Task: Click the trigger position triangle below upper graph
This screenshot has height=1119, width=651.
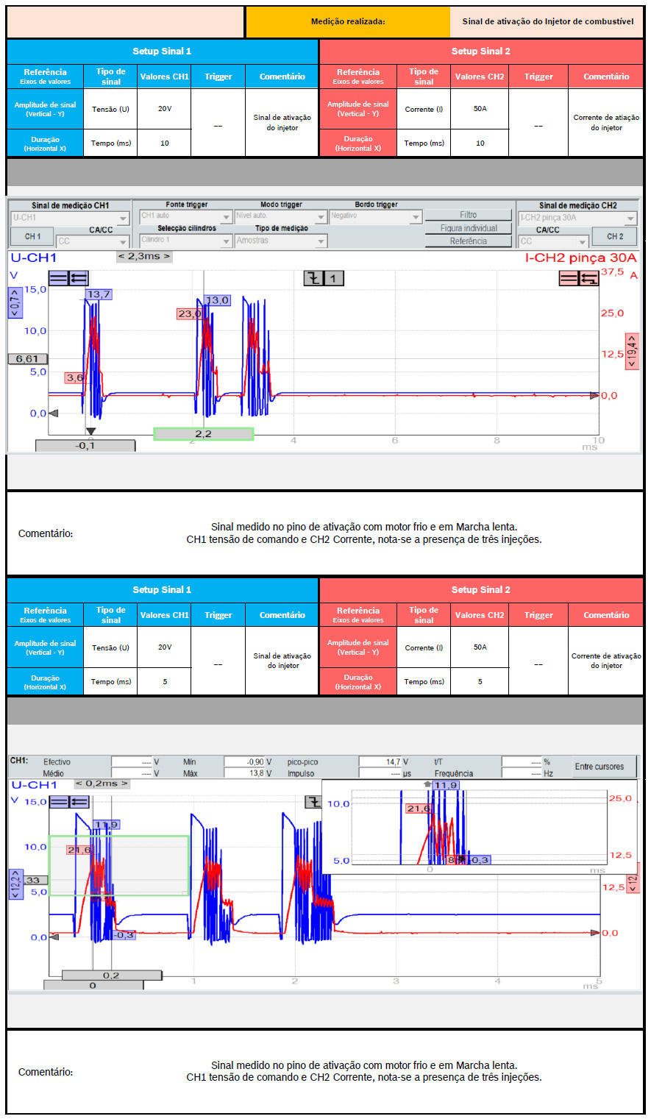Action: pos(90,431)
